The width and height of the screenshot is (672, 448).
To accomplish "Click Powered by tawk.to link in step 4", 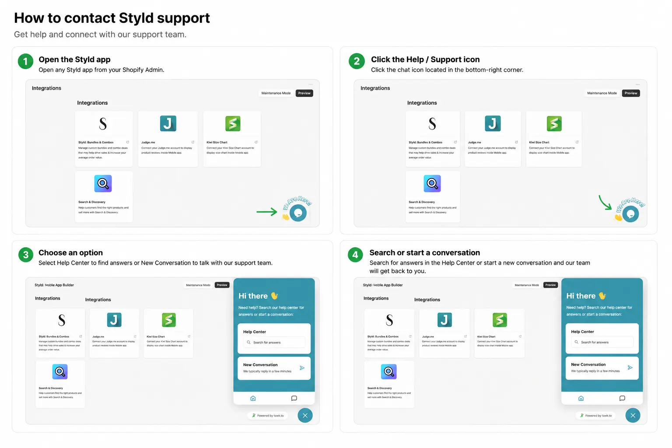I will [596, 416].
